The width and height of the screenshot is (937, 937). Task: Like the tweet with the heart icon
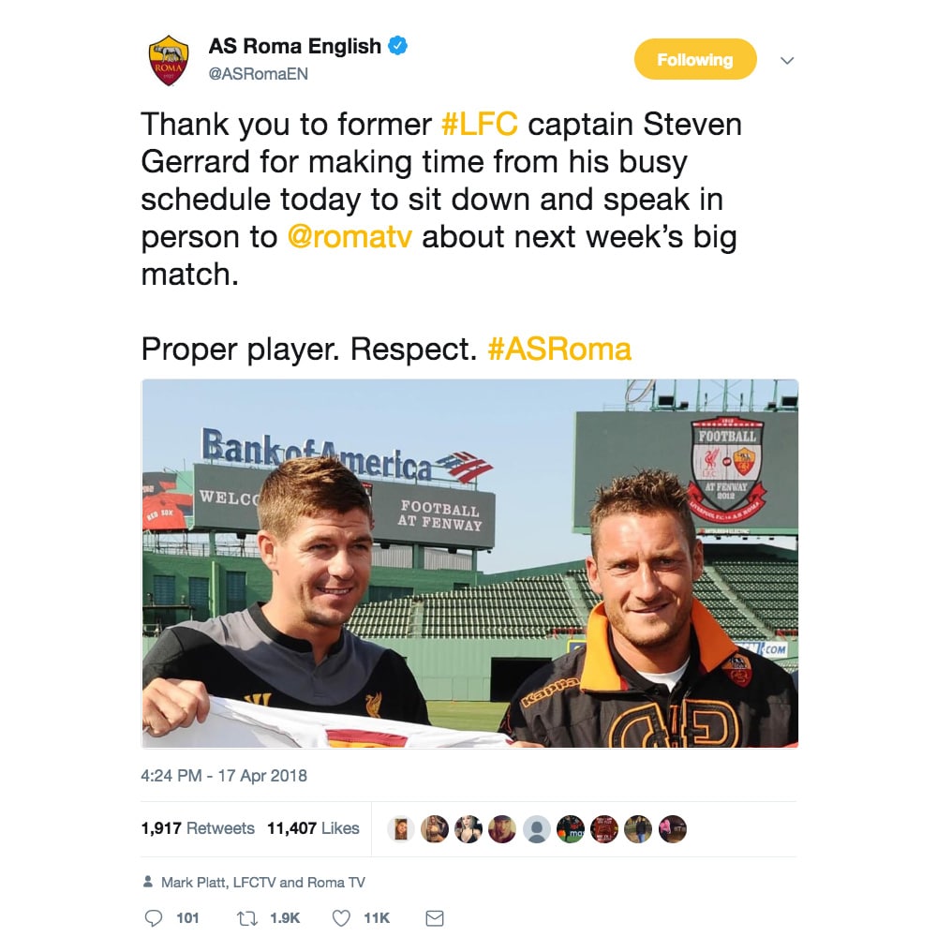(x=341, y=918)
